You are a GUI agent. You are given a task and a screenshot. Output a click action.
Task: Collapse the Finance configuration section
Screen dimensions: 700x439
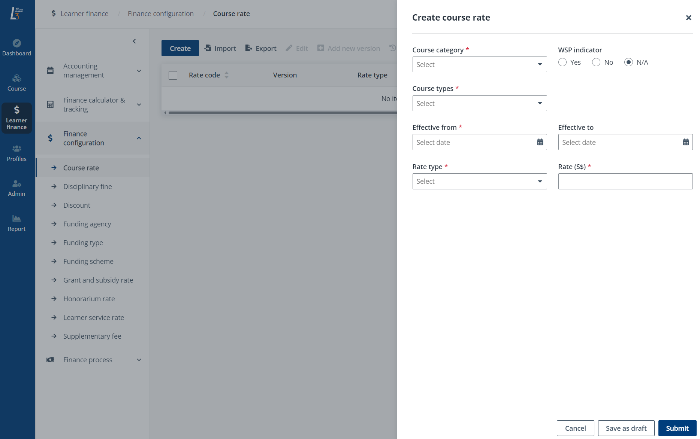(139, 138)
